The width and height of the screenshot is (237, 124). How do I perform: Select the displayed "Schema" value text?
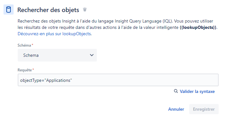click(x=31, y=55)
